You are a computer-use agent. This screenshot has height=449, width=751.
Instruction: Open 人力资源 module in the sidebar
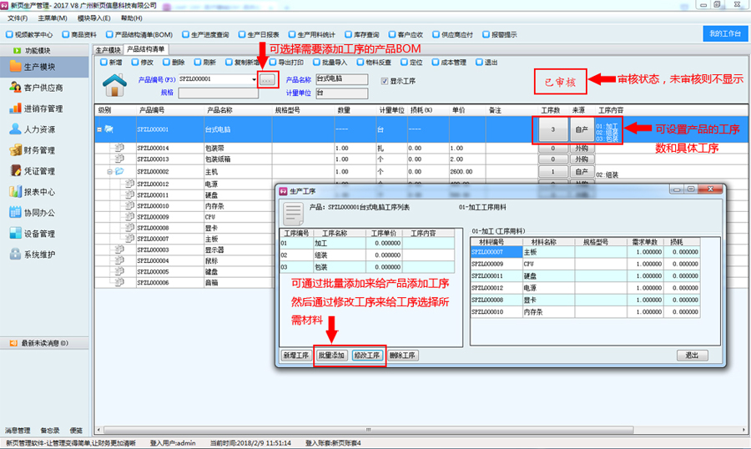(x=39, y=129)
